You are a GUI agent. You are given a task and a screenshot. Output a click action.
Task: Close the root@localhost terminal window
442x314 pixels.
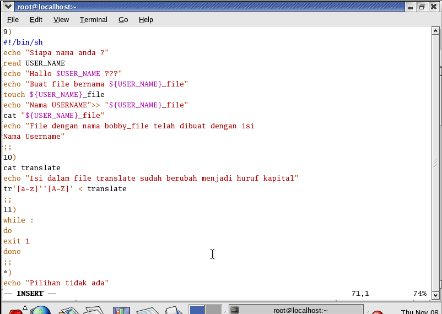tap(434, 7)
